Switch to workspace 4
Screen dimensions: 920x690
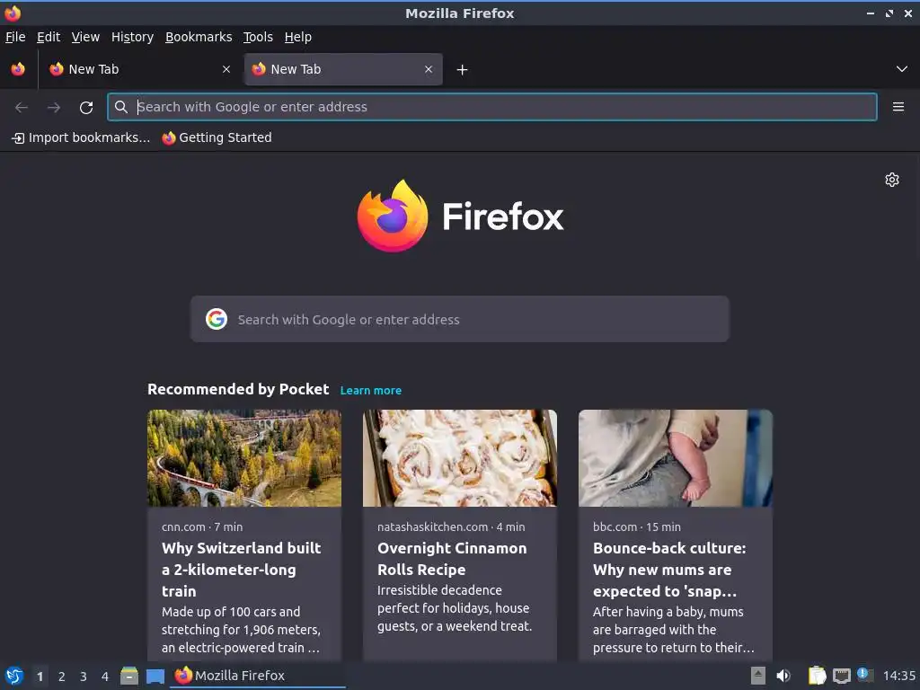click(x=104, y=677)
